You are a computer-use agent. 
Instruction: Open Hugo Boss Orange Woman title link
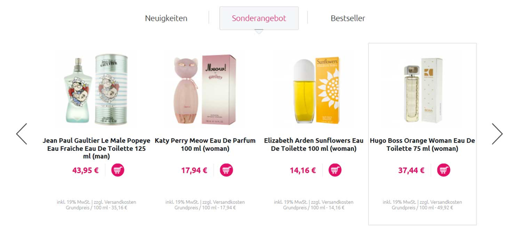coord(422,144)
